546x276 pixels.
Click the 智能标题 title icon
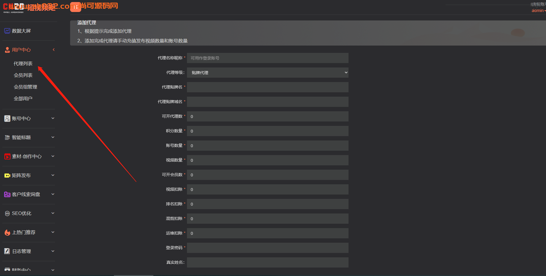coord(7,138)
